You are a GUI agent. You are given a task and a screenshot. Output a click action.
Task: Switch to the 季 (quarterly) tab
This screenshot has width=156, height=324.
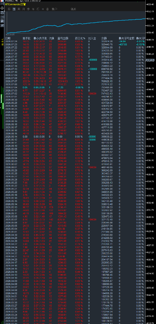point(29,9)
